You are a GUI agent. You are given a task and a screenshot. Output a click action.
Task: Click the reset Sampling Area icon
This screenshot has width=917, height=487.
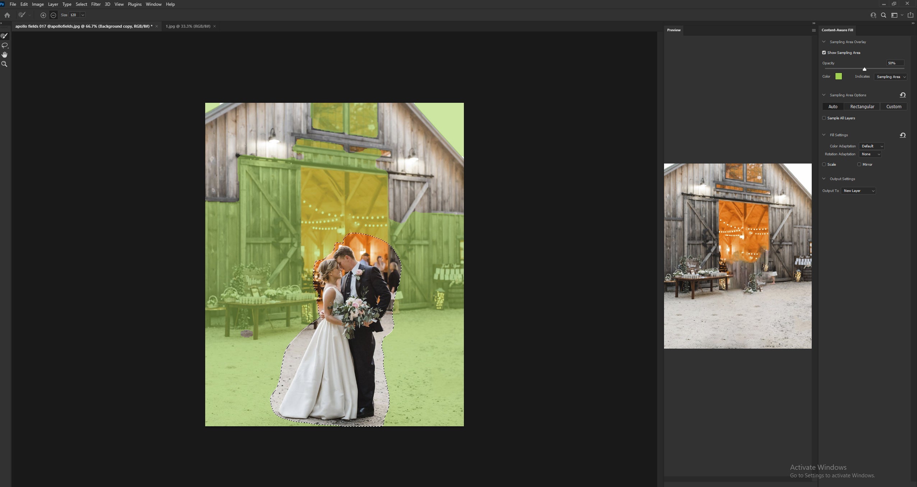[904, 95]
